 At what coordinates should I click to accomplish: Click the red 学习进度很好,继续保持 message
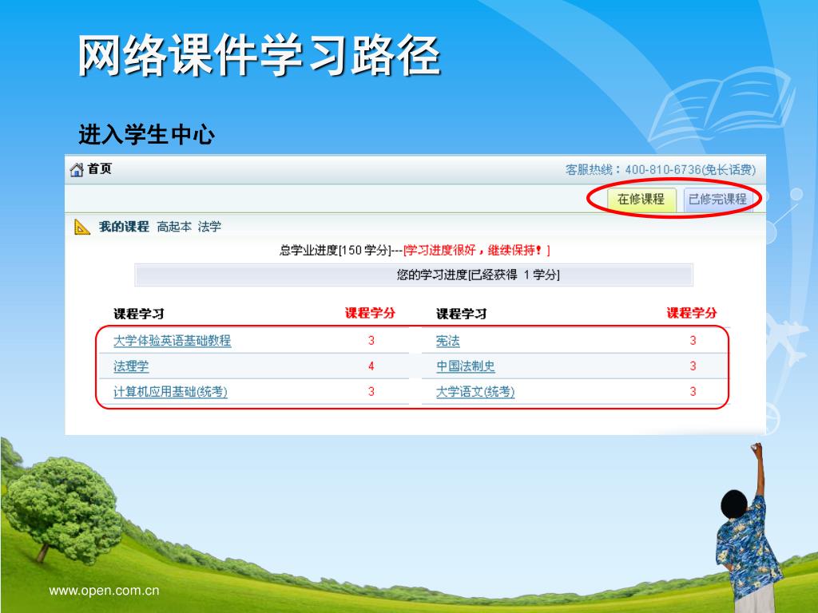pos(477,250)
